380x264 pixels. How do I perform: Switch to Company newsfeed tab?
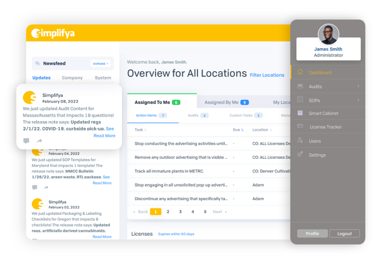click(x=72, y=78)
